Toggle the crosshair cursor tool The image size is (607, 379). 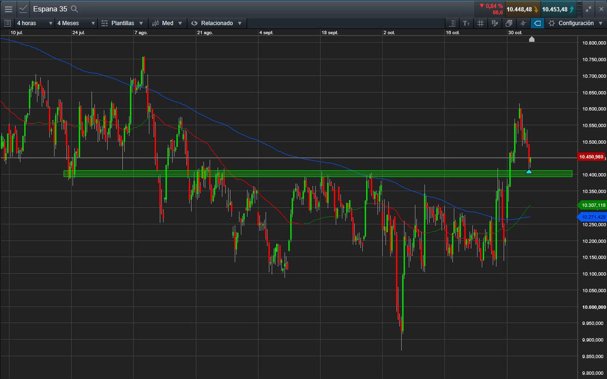(523, 23)
